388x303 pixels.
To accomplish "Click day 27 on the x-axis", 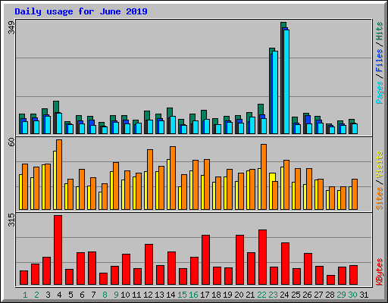I will [318, 295].
